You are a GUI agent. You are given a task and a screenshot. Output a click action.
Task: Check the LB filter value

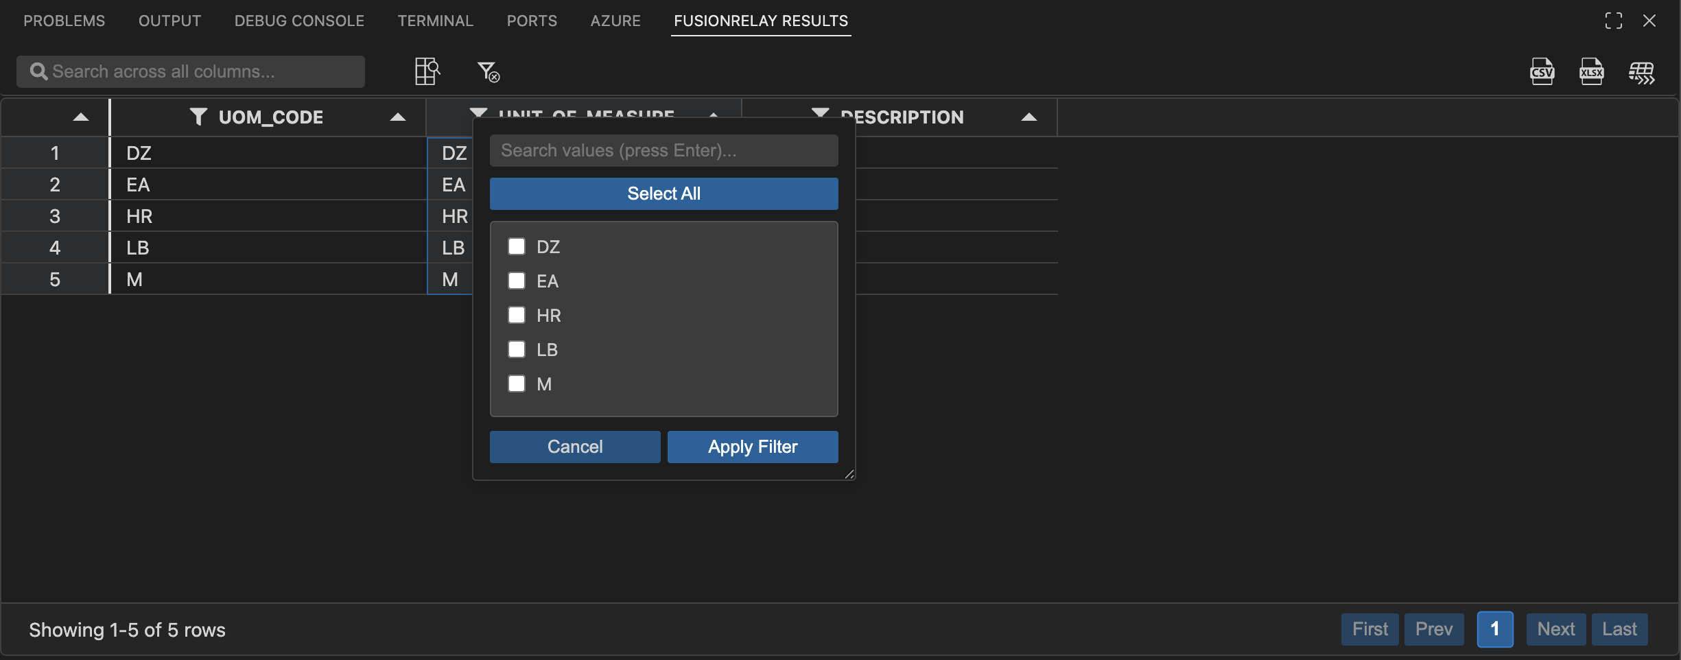pyautogui.click(x=517, y=349)
